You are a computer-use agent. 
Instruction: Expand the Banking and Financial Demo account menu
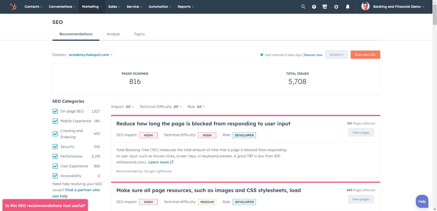pos(398,7)
